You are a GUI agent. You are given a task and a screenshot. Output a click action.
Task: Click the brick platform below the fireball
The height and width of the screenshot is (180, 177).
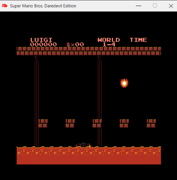tap(124, 123)
